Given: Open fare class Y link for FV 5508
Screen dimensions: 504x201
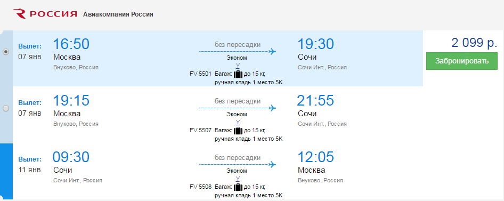Looking at the screenshot, I should pyautogui.click(x=238, y=179).
